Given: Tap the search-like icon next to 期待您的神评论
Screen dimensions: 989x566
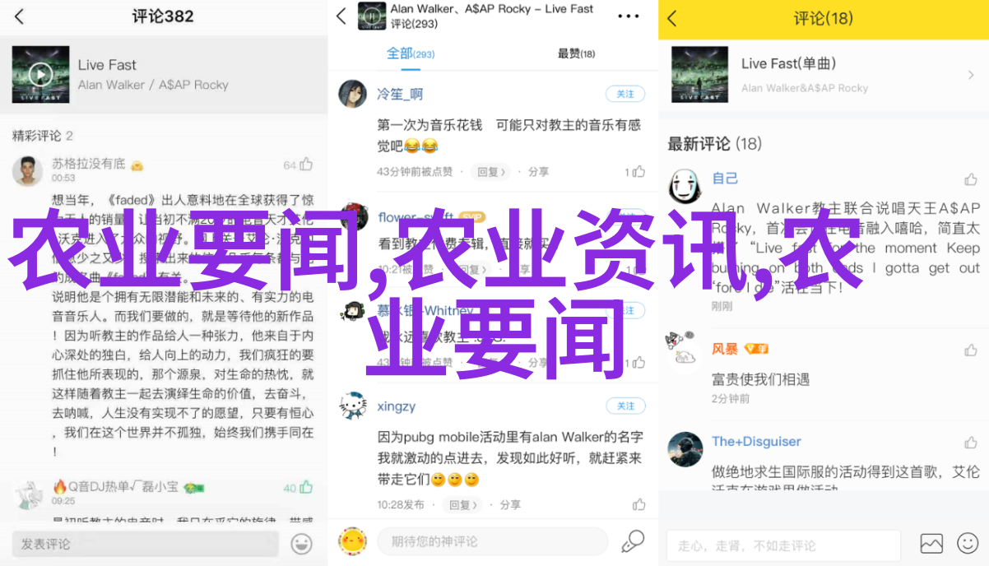Looking at the screenshot, I should tap(632, 541).
